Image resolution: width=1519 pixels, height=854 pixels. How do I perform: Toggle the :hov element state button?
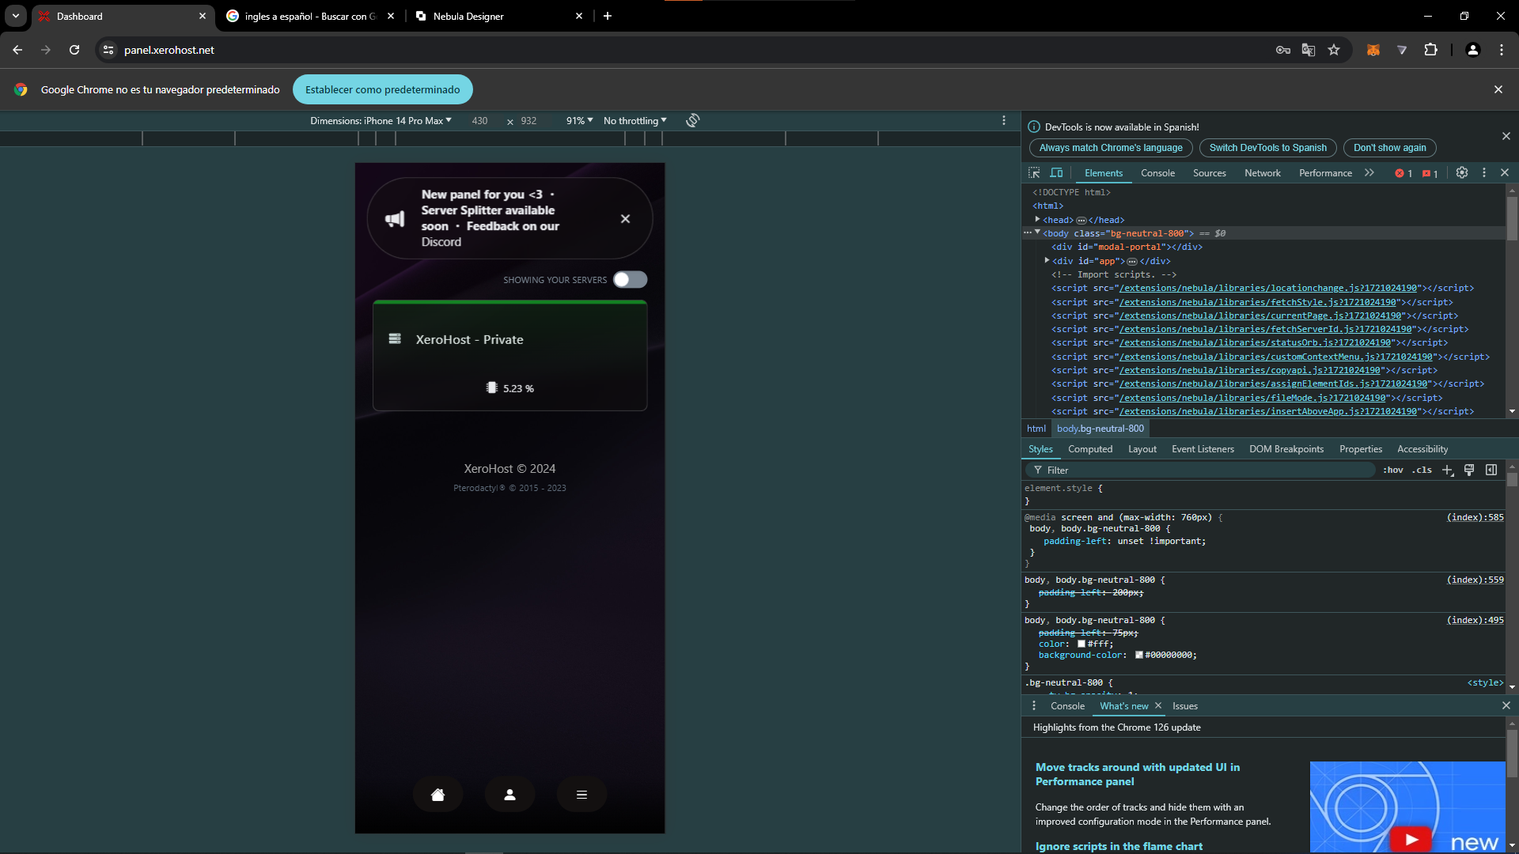coord(1392,470)
